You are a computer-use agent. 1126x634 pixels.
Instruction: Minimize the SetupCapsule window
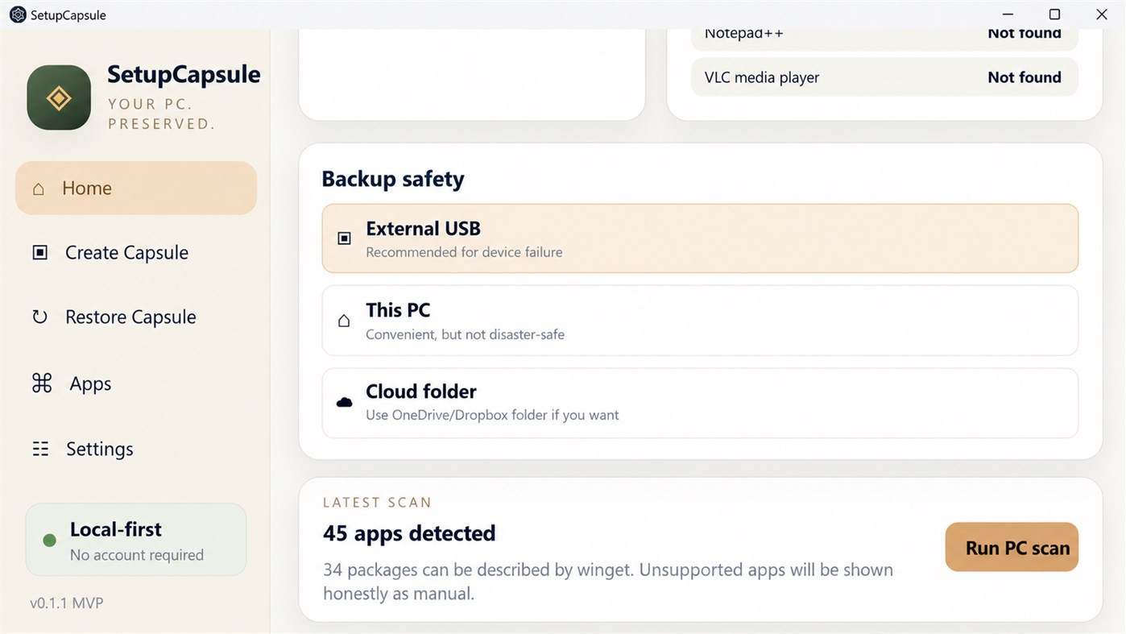coord(1008,15)
